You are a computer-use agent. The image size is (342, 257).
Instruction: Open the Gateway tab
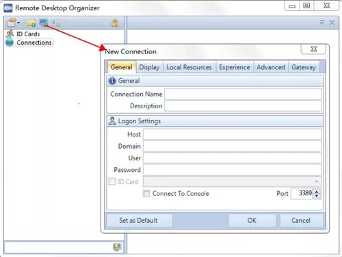(304, 67)
